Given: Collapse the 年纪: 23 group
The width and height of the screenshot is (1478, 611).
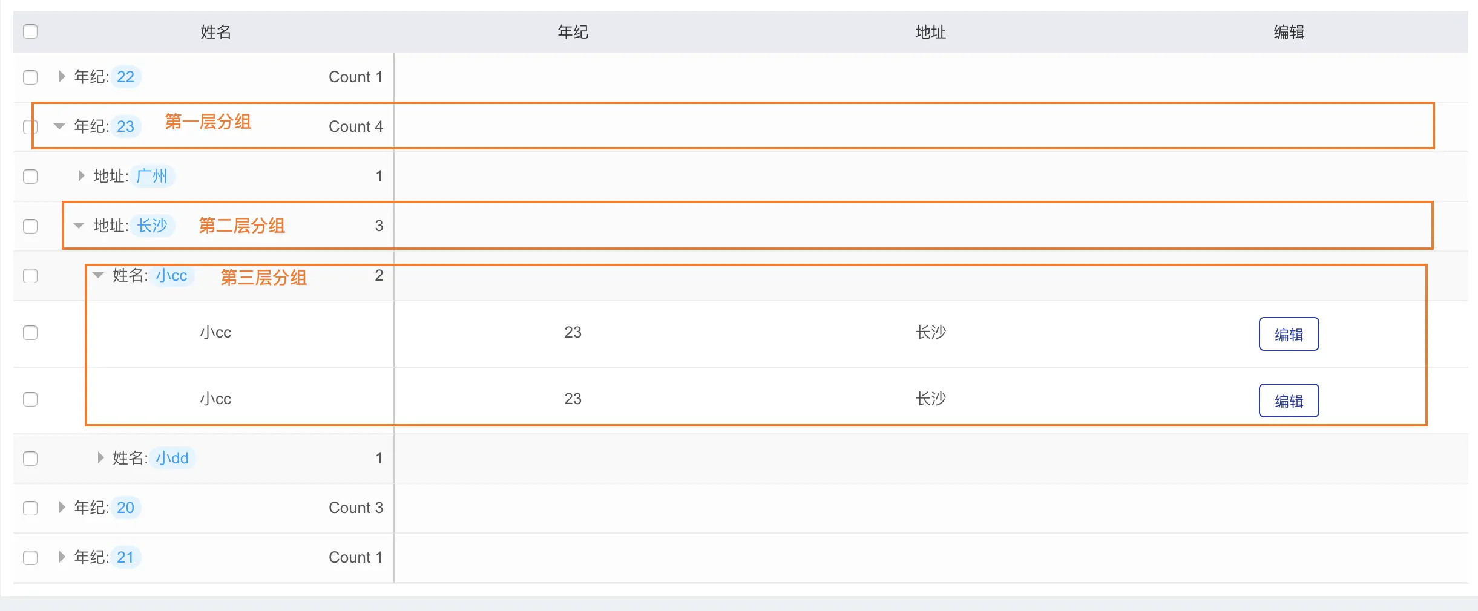Looking at the screenshot, I should pyautogui.click(x=59, y=126).
